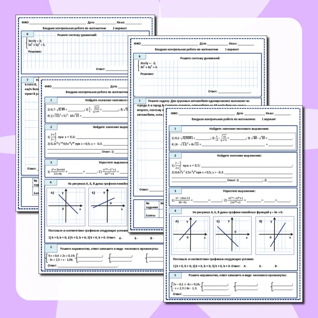Click ФИО on the variant 1 page with task 6
This screenshot has height=318, width=318.
(137, 43)
